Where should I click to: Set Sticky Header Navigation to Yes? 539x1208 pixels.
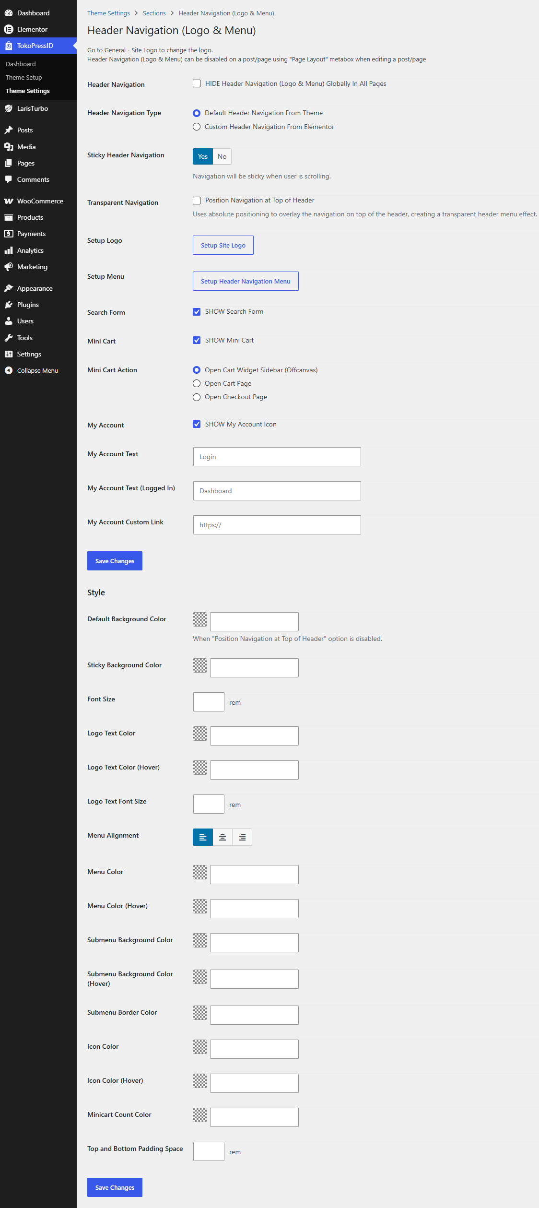tap(203, 156)
